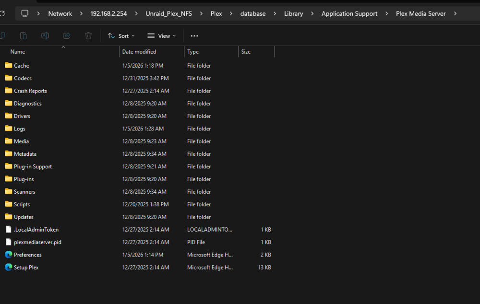This screenshot has height=304, width=480.
Task: Click the Edge icon beside Preferences
Action: pyautogui.click(x=9, y=255)
